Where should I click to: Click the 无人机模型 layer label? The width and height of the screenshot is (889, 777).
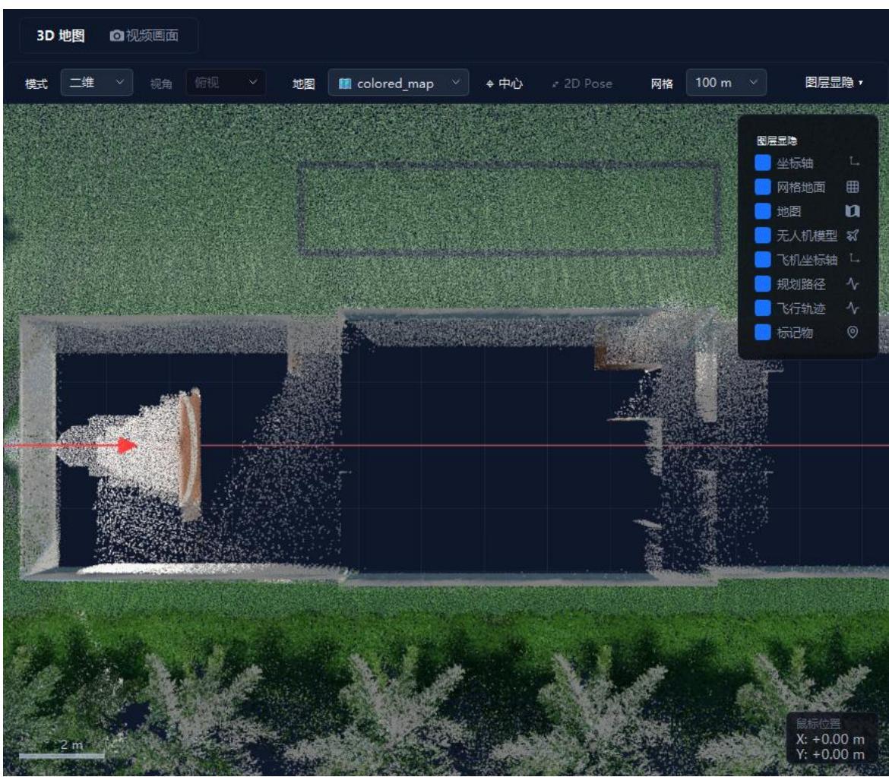[807, 235]
